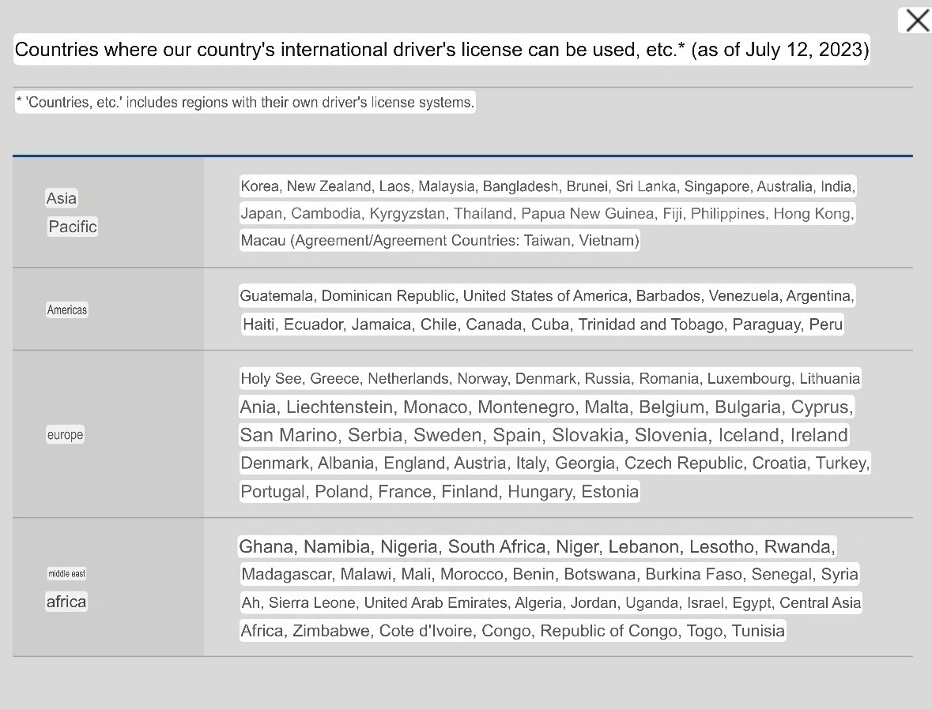
Task: Click the line starting 'Japan, Cambodia, Kyrgyzstan'
Action: tap(548, 214)
